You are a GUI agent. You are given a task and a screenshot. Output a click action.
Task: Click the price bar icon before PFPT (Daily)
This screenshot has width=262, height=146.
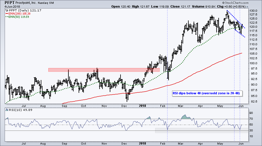click(x=7, y=11)
